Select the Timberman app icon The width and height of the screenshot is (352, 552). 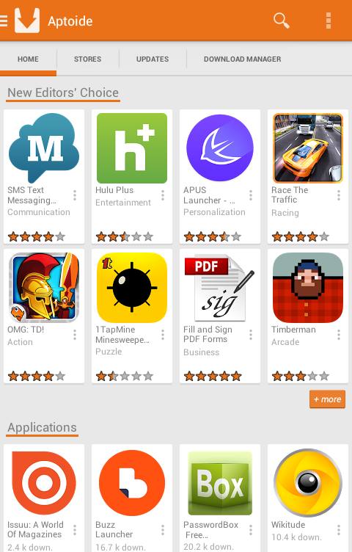[x=308, y=288]
